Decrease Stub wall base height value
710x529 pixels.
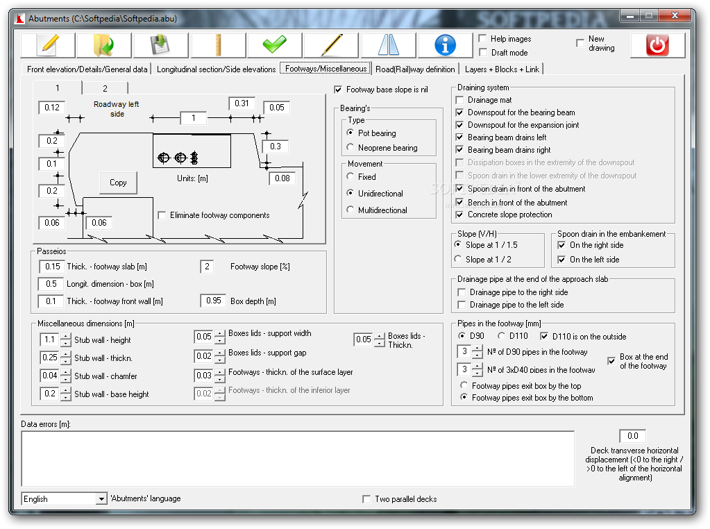click(66, 397)
